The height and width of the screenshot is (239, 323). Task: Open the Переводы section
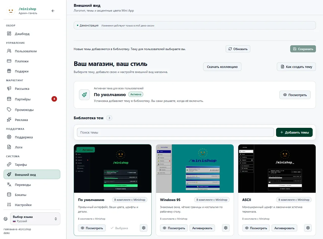tap(32, 185)
